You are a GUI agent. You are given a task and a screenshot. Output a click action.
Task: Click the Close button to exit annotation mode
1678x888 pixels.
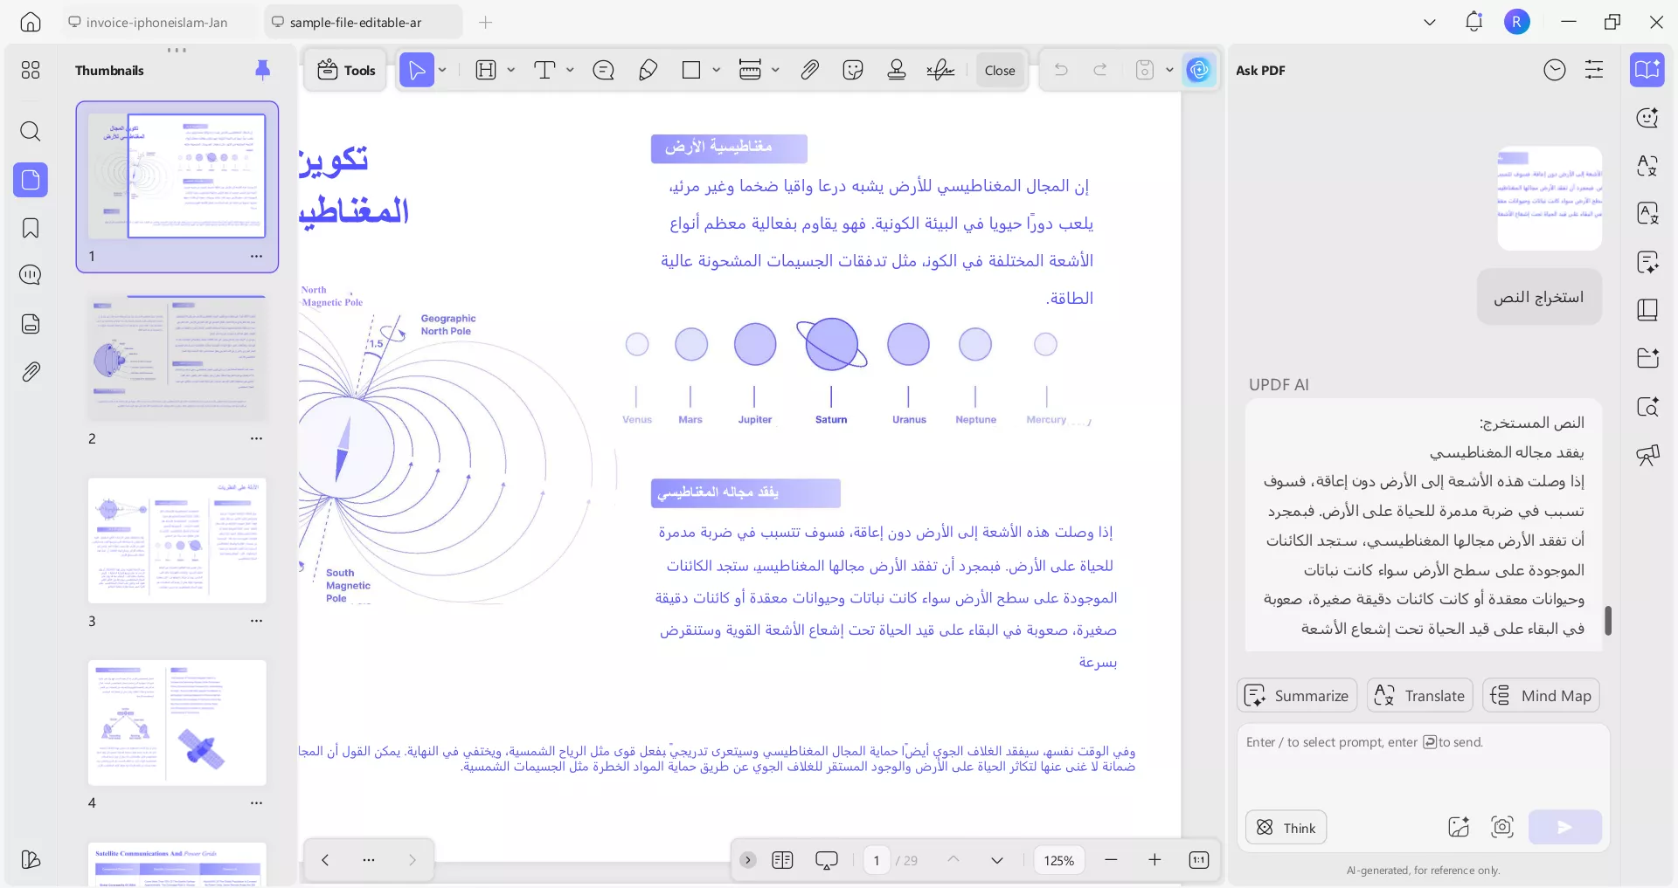(999, 70)
